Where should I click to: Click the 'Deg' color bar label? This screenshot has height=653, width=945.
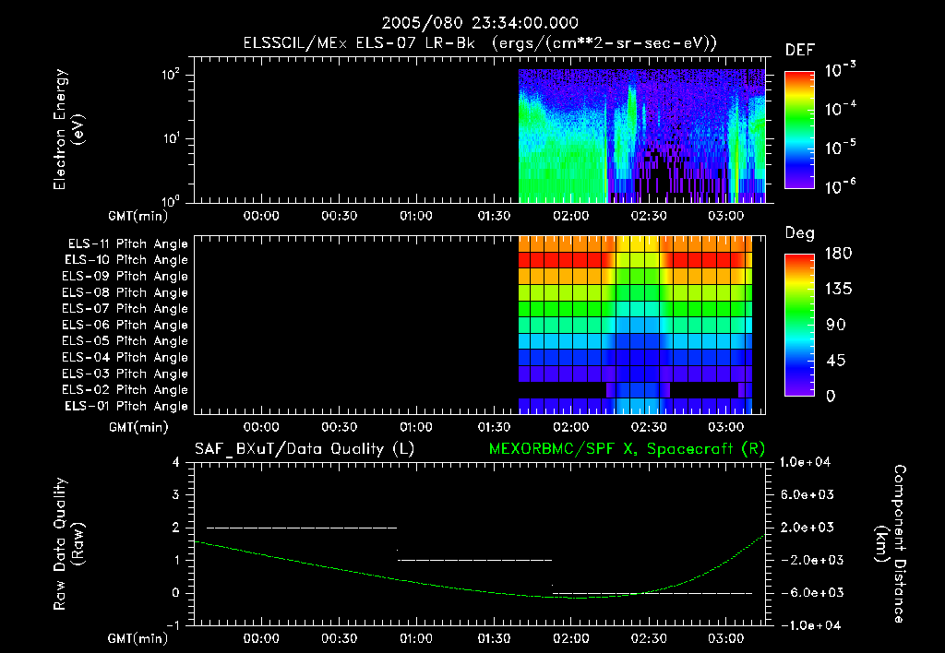[x=800, y=233]
